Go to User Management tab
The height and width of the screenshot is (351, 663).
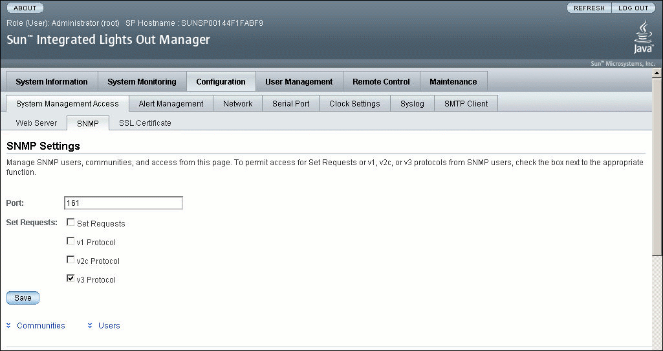pos(299,82)
